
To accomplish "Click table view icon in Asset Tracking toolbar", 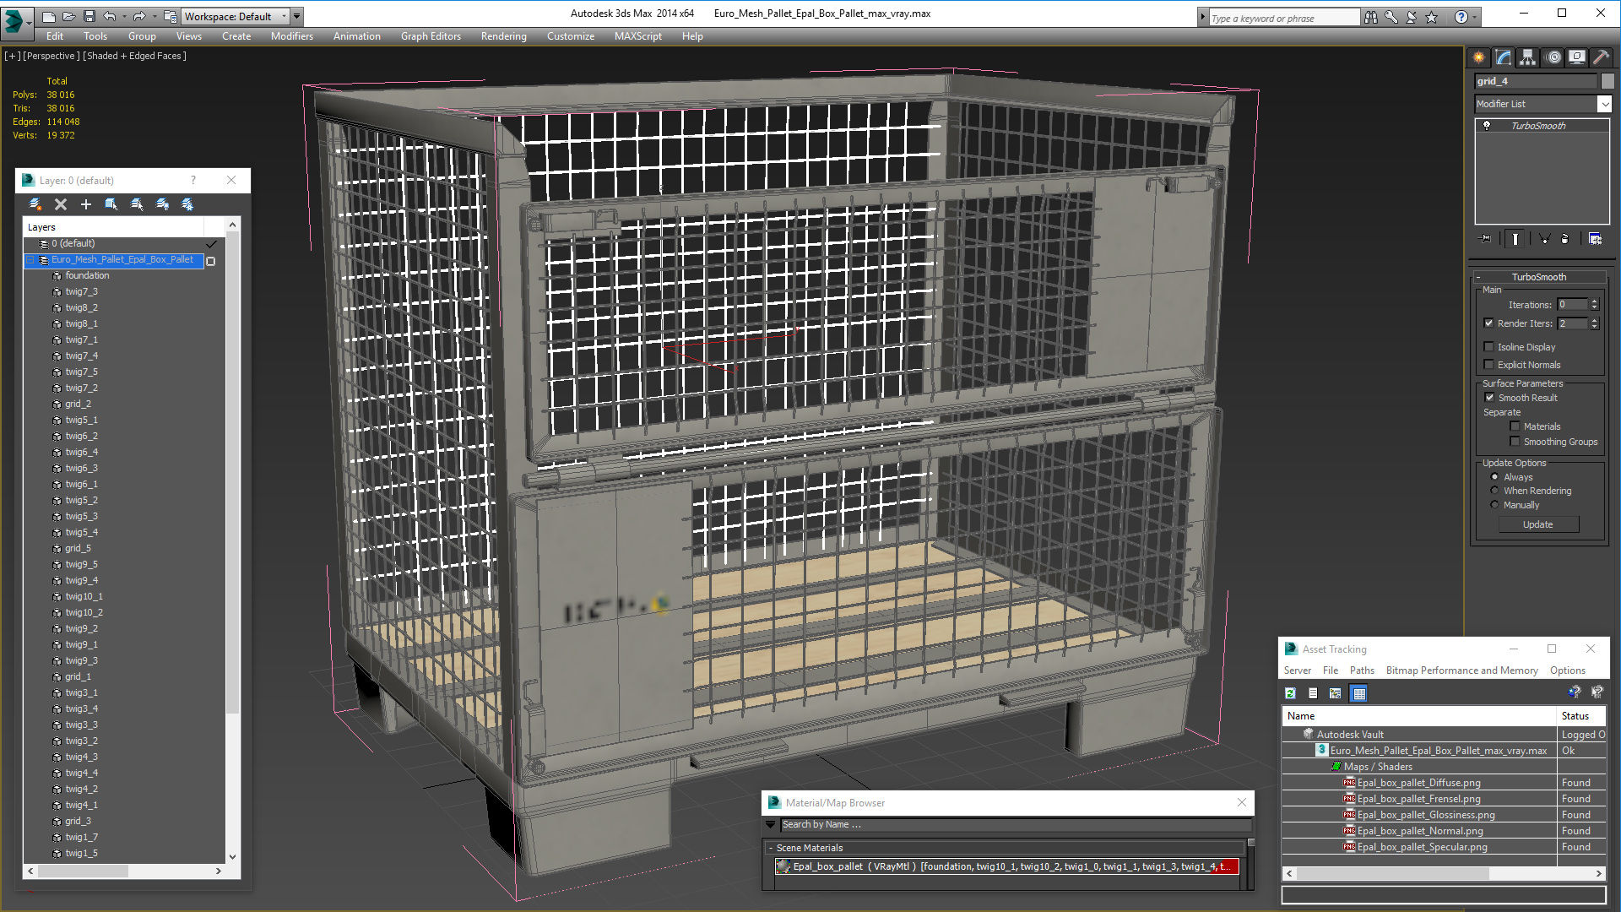I will [x=1358, y=693].
